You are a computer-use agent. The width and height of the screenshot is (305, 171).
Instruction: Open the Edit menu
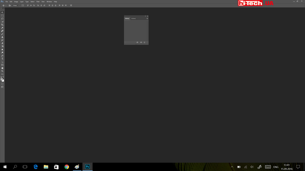11,2
